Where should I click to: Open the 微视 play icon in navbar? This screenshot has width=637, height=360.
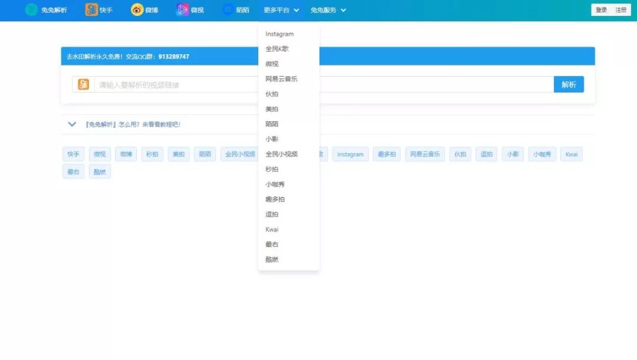[x=182, y=10]
